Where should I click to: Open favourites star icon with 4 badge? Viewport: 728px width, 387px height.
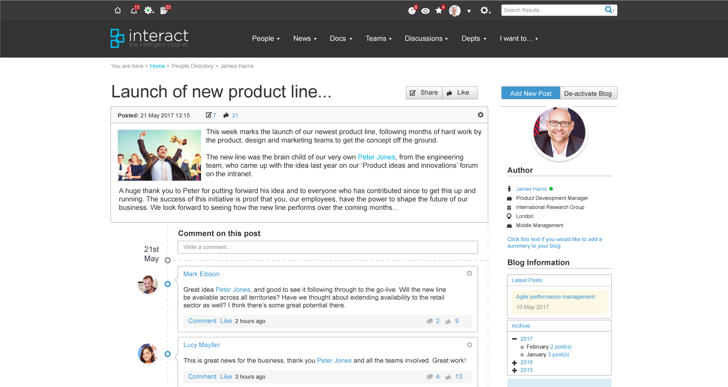coord(440,10)
